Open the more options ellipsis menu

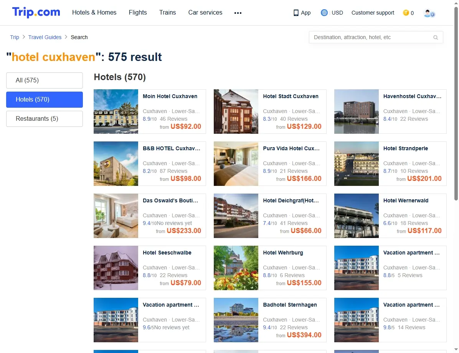[x=238, y=13]
